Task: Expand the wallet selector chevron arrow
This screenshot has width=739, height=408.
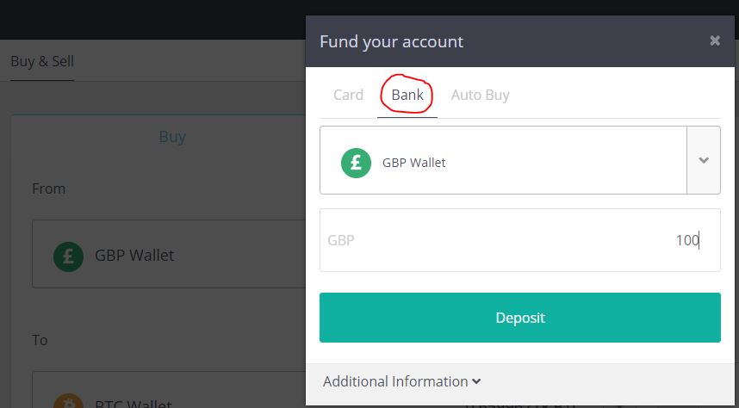Action: pyautogui.click(x=704, y=160)
